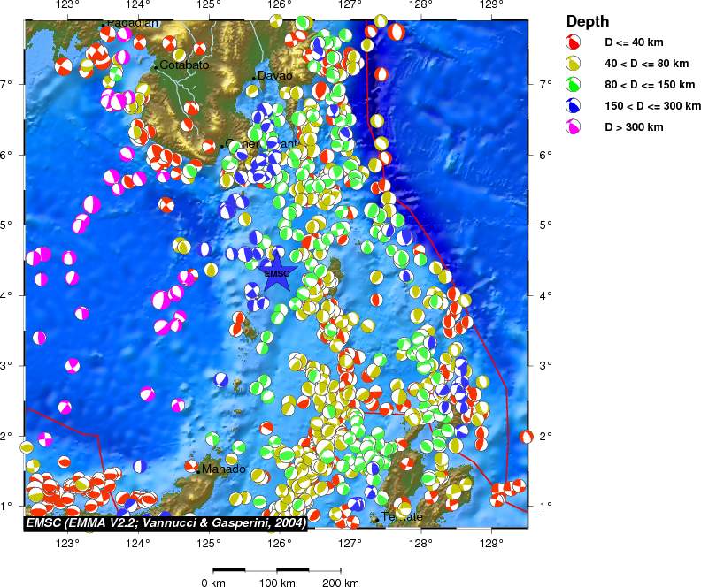Click the 126° longitude label on the top axis
The height and width of the screenshot is (587, 701).
pos(278,7)
